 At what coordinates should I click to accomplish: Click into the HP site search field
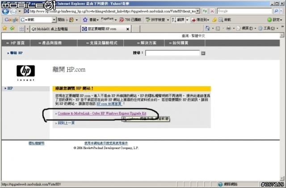pyautogui.click(x=172, y=53)
